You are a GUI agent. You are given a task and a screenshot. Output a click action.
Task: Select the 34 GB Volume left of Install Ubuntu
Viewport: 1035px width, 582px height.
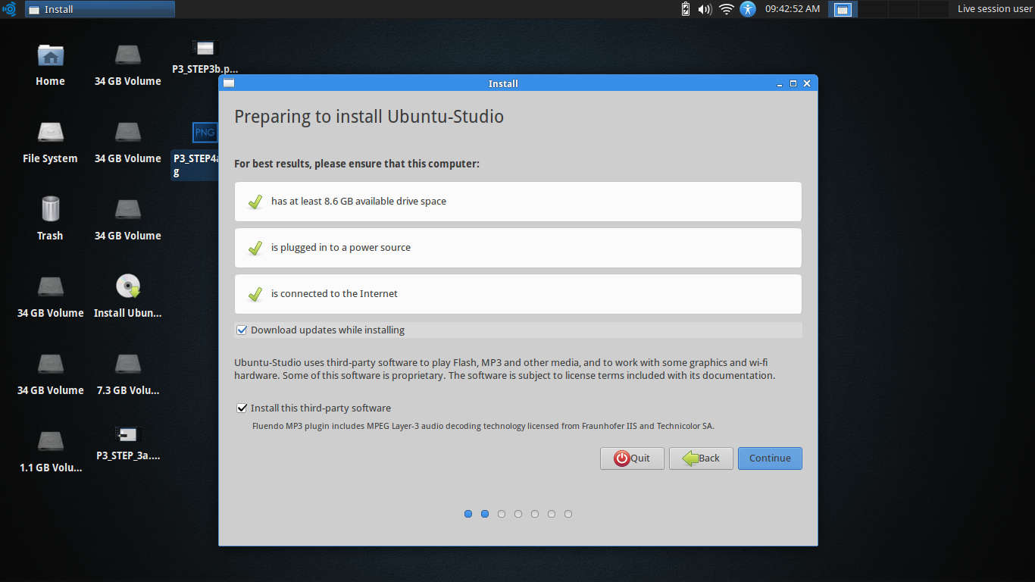[x=50, y=287]
